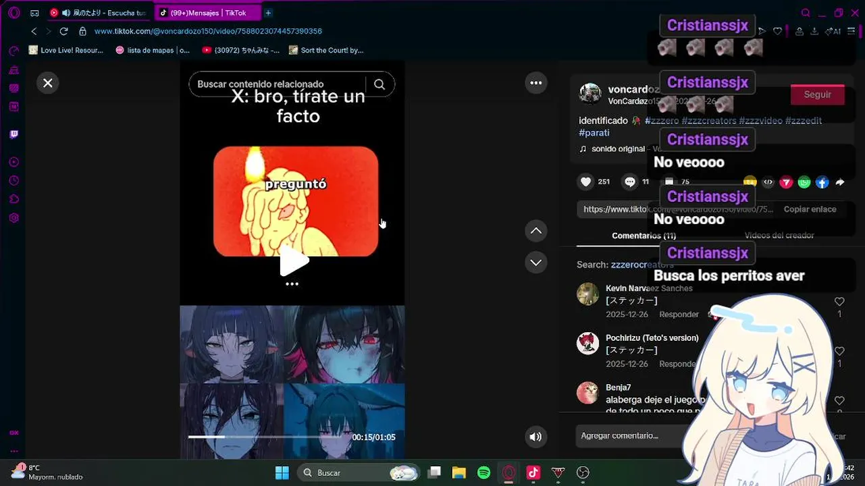865x486 pixels.
Task: Click the sonido original music link
Action: 618,148
